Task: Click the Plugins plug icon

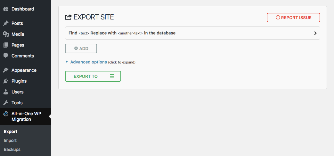Action: (x=5, y=81)
